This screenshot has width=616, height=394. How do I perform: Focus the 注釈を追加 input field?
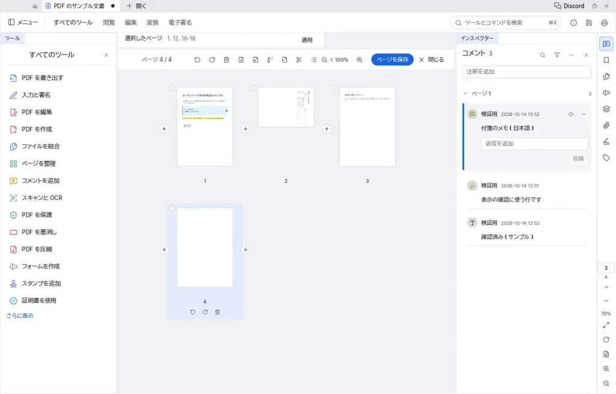527,72
